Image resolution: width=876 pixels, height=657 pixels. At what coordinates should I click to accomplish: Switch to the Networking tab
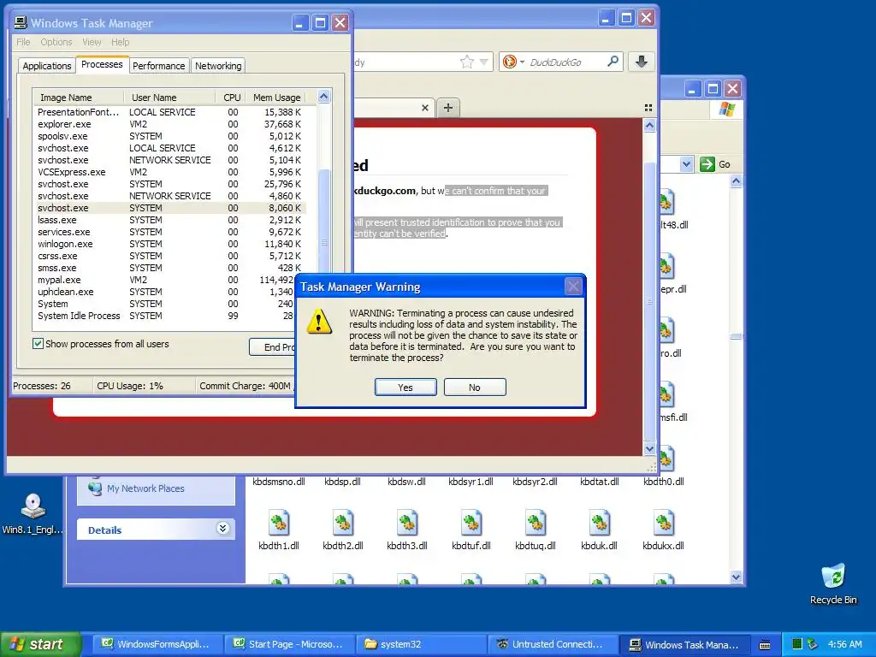click(x=218, y=65)
